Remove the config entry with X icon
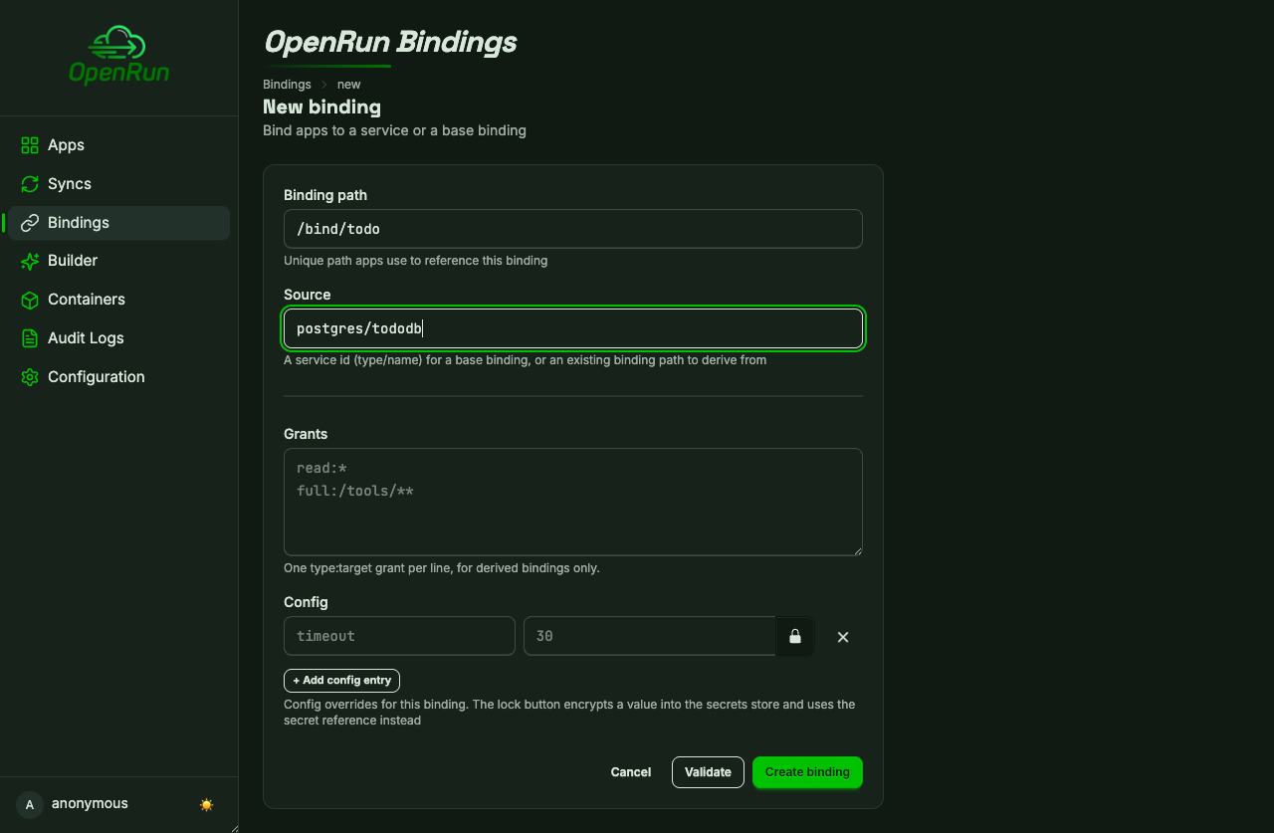Viewport: 1274px width, 833px height. click(843, 637)
